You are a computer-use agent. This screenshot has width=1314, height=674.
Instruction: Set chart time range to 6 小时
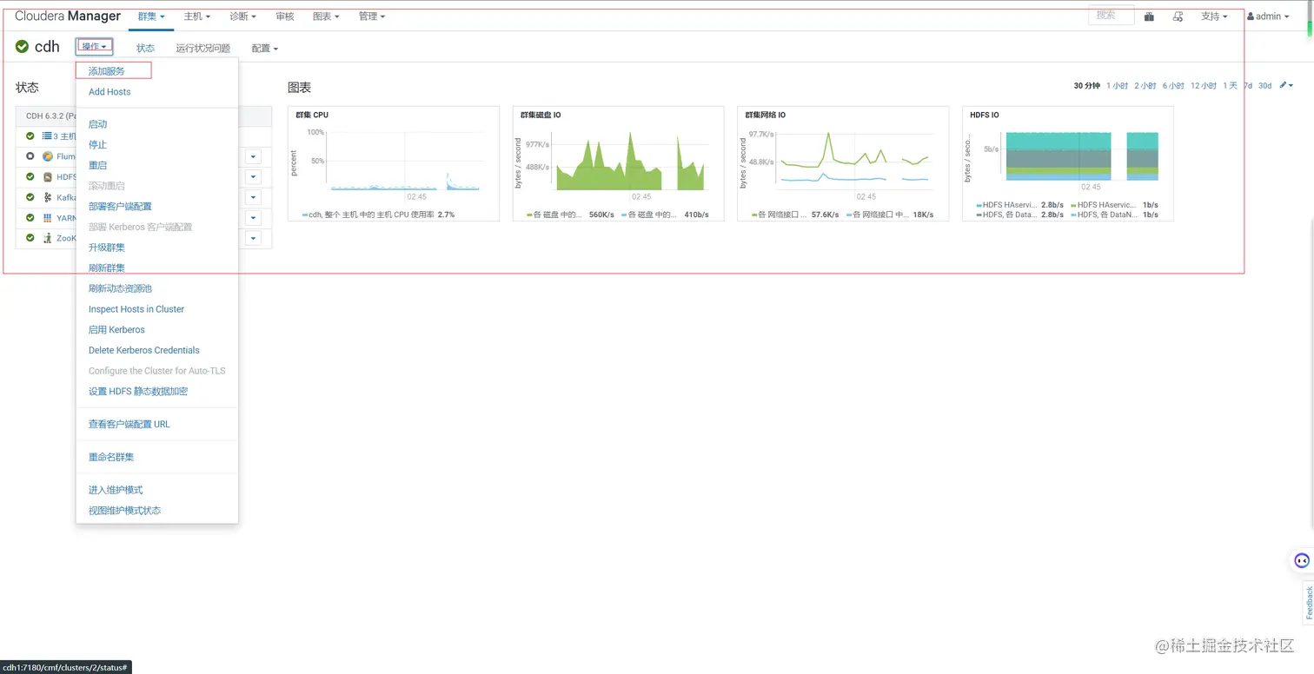pyautogui.click(x=1173, y=86)
